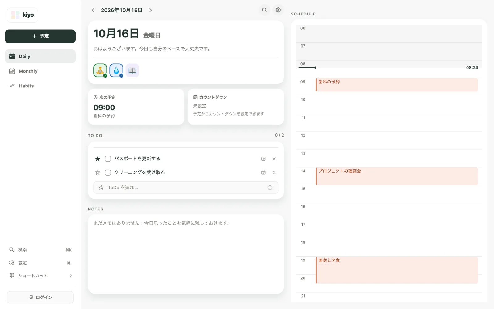
Task: Open search with the magnifier icon
Action: tap(265, 10)
